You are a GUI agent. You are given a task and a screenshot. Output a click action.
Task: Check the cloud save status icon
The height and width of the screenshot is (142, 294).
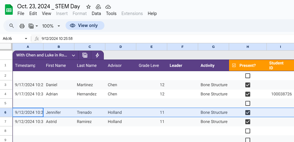click(x=108, y=7)
